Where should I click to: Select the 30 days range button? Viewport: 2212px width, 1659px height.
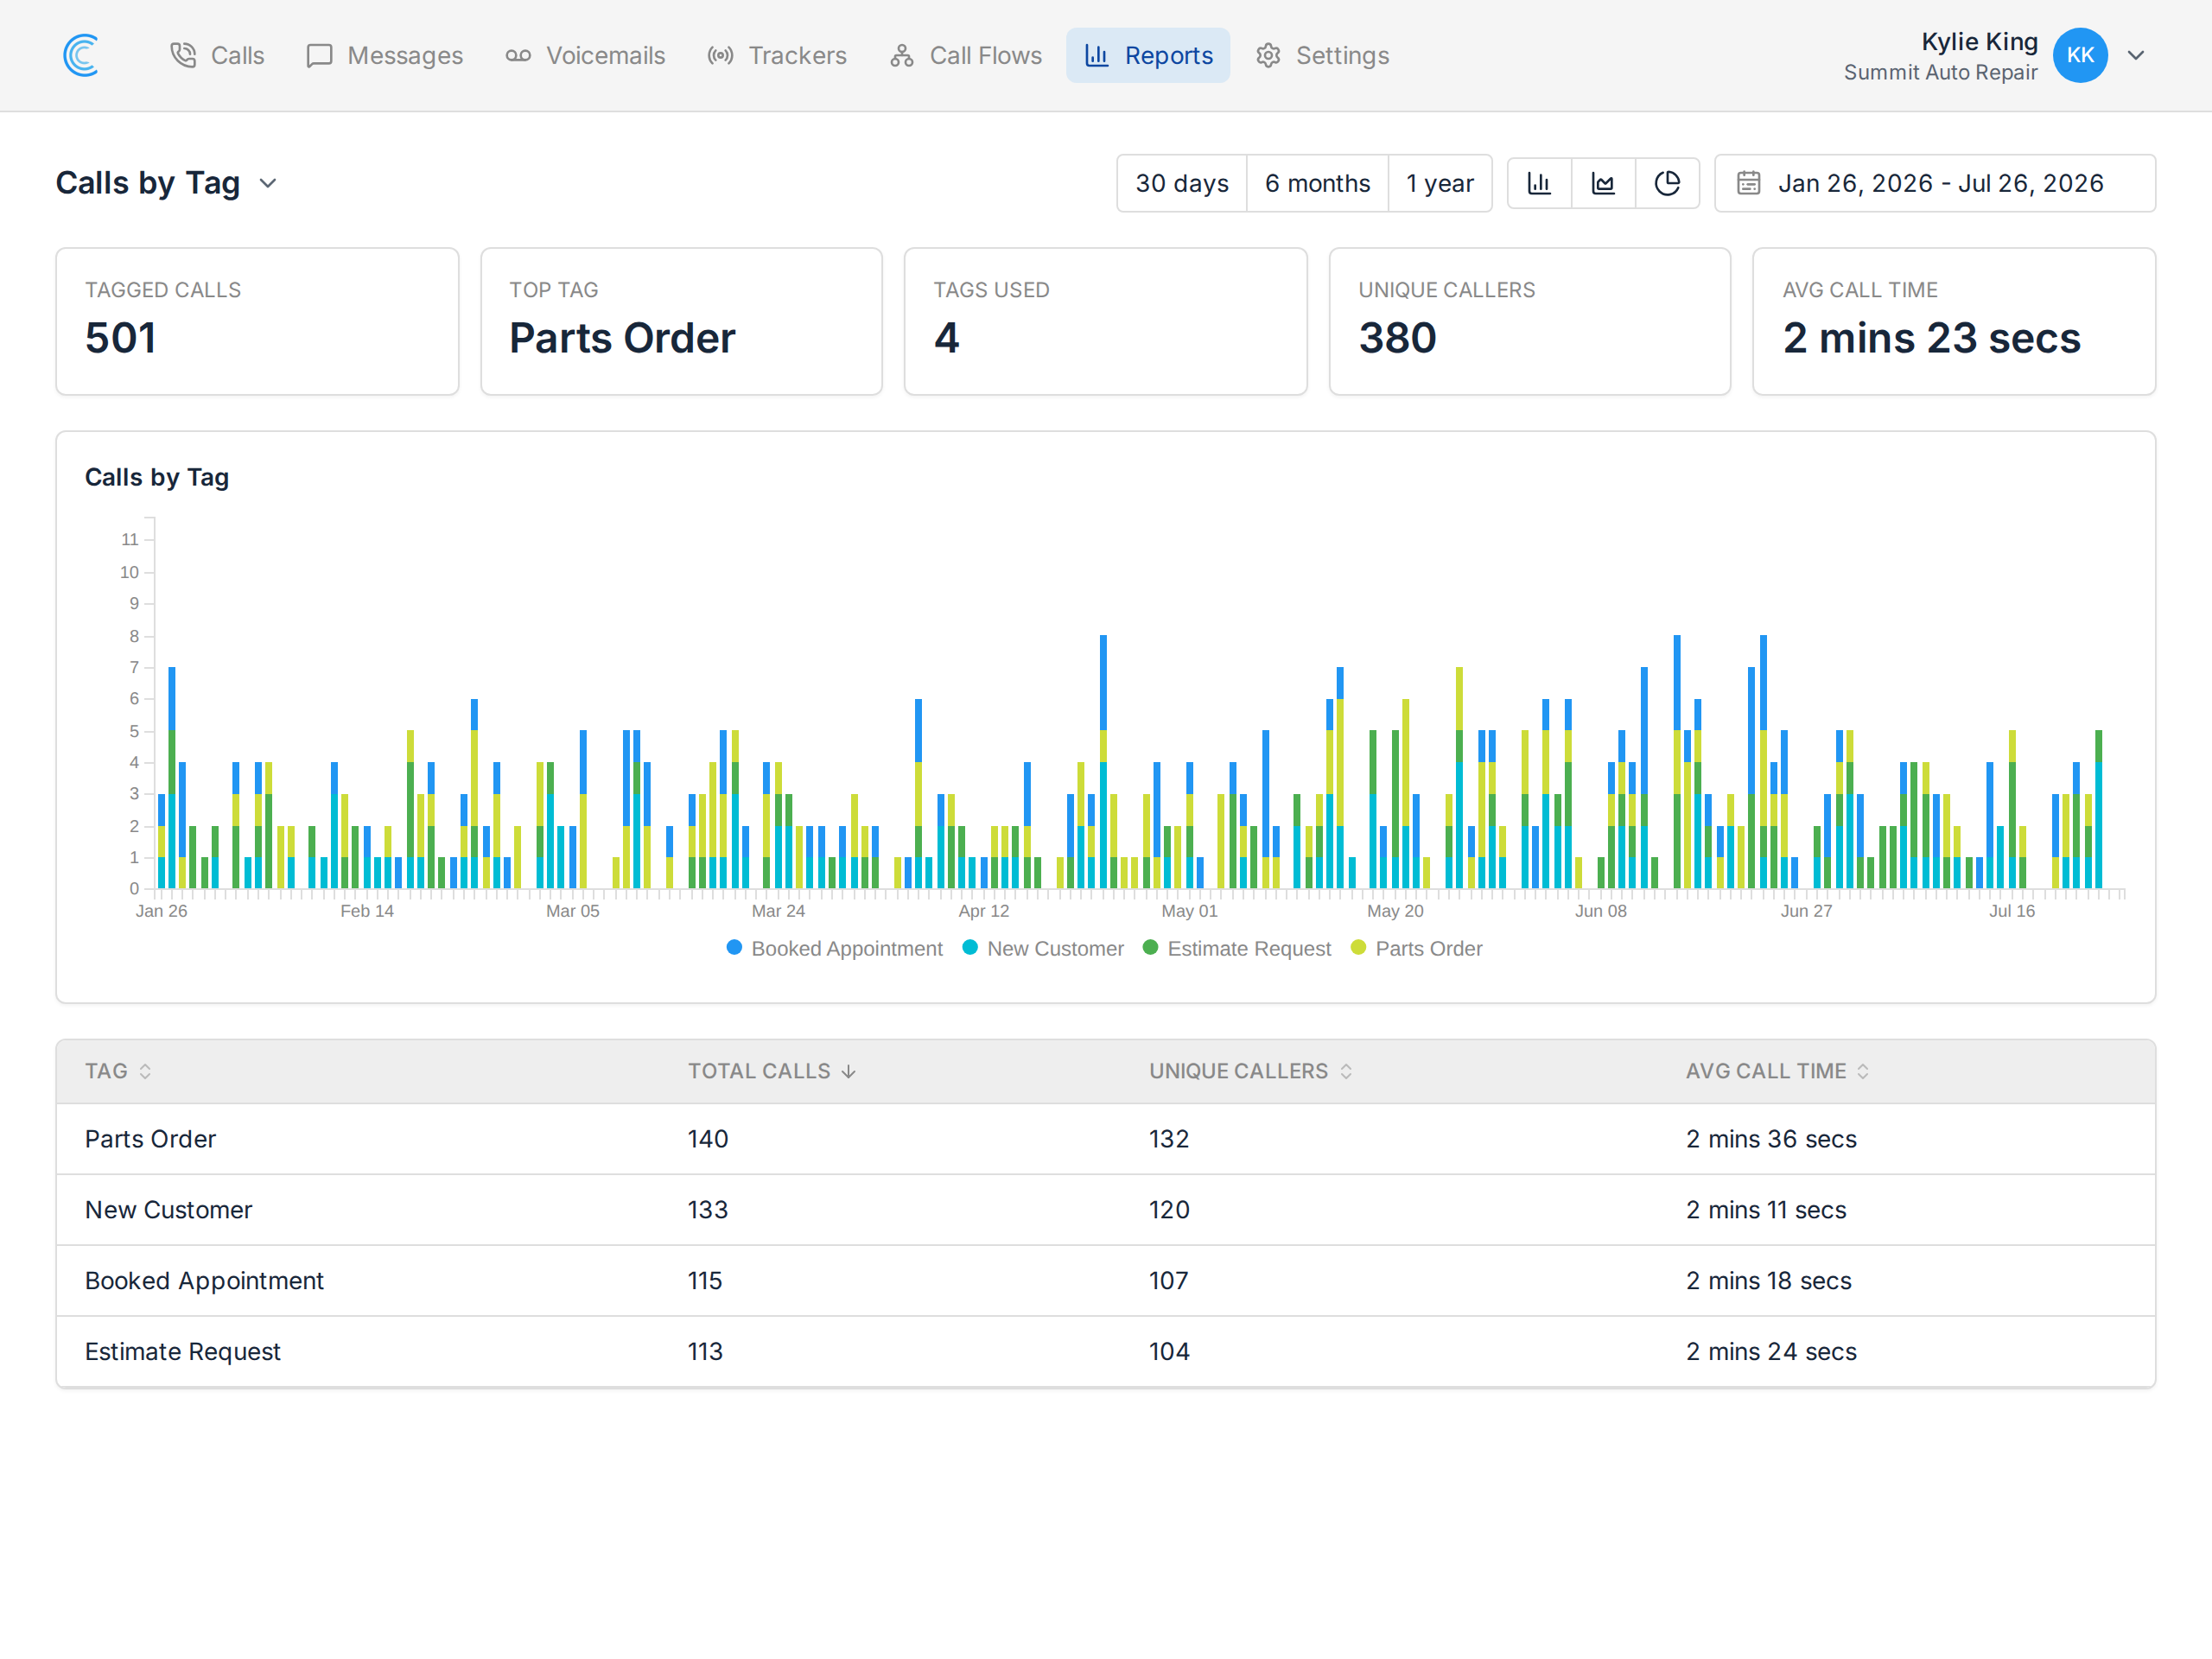click(x=1182, y=183)
